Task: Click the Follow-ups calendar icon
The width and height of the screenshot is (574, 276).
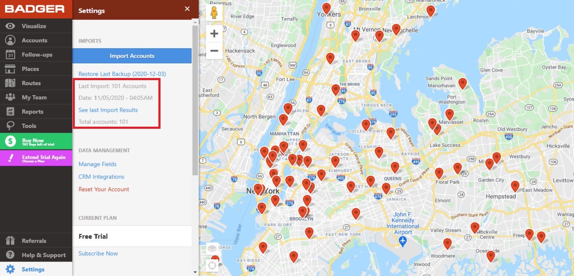Action: pos(10,55)
